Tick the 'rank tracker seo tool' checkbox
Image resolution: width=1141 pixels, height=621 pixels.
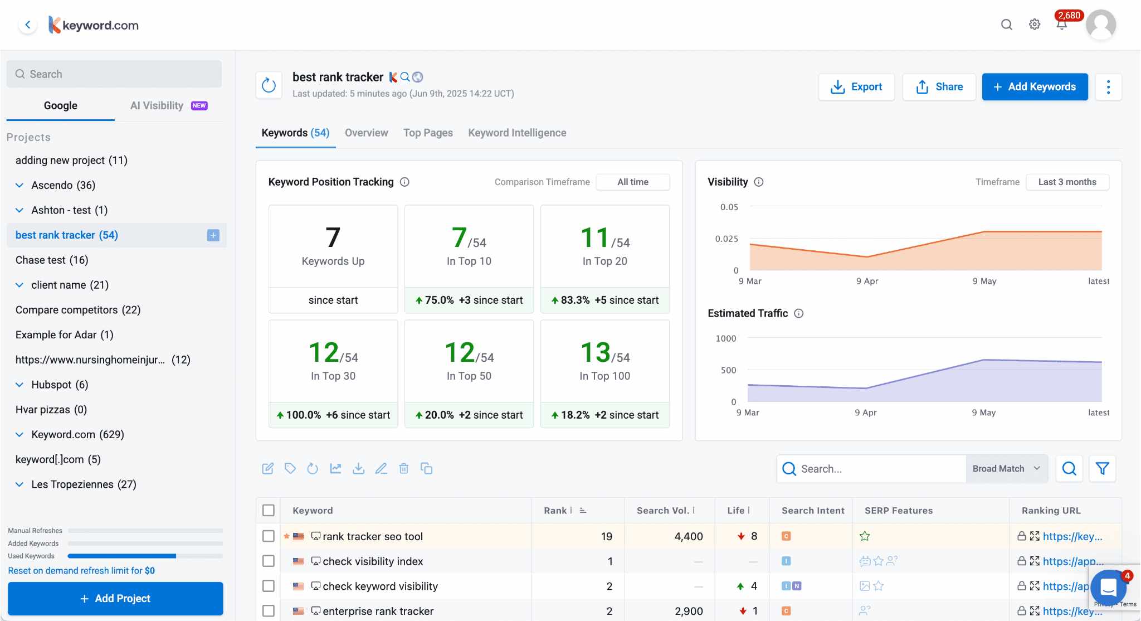(269, 536)
